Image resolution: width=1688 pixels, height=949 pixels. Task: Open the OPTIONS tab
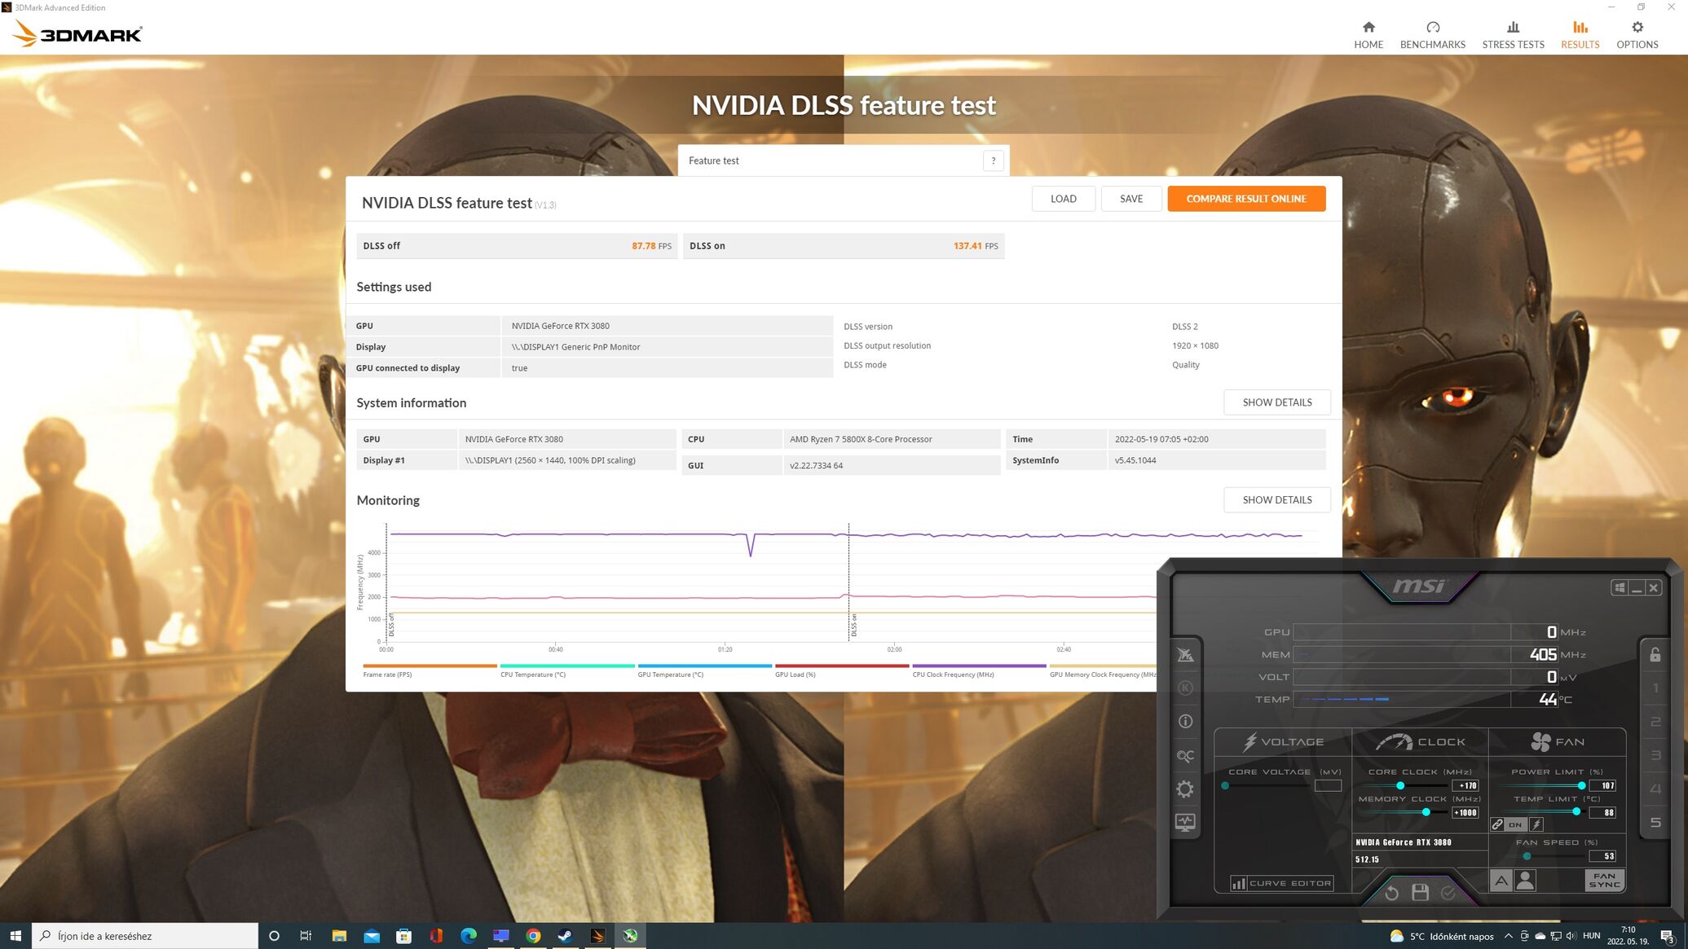coord(1637,34)
